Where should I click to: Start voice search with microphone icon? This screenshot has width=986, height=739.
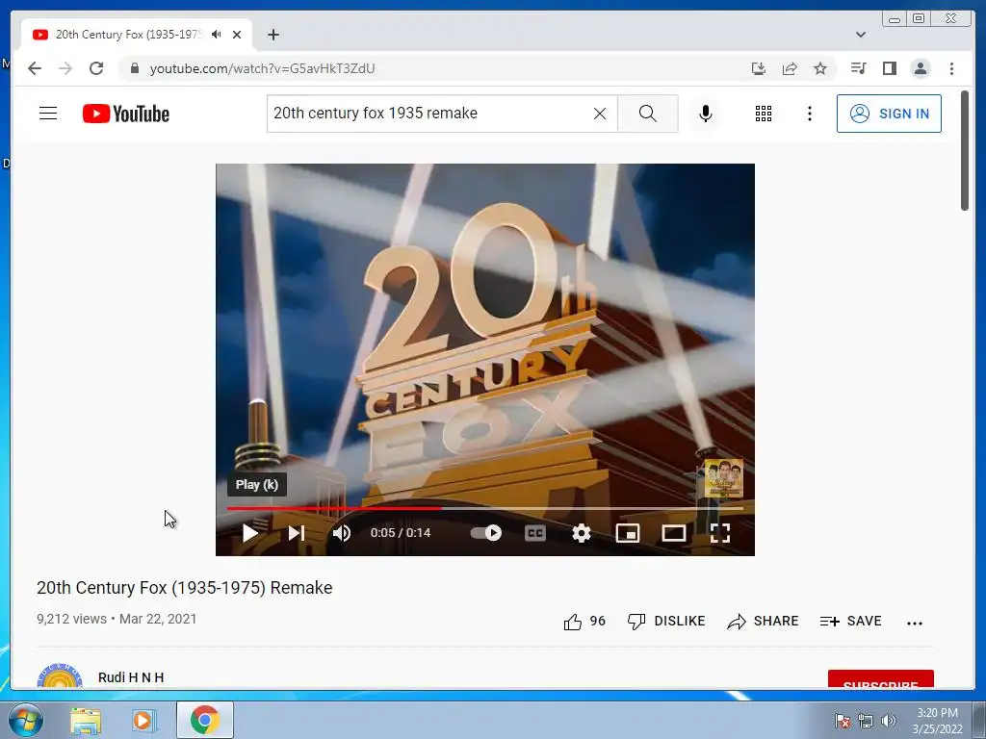point(706,114)
